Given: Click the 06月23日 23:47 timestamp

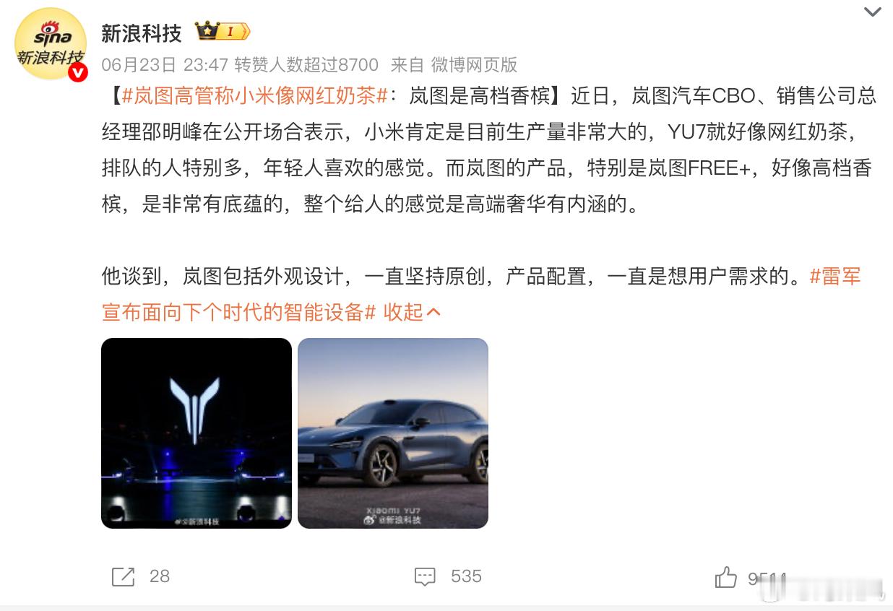Looking at the screenshot, I should click(x=165, y=65).
